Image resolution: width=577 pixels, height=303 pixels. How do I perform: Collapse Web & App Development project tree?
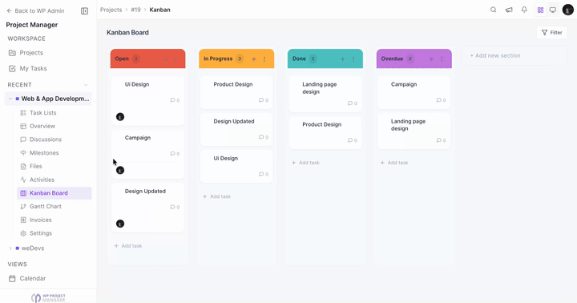(10, 99)
